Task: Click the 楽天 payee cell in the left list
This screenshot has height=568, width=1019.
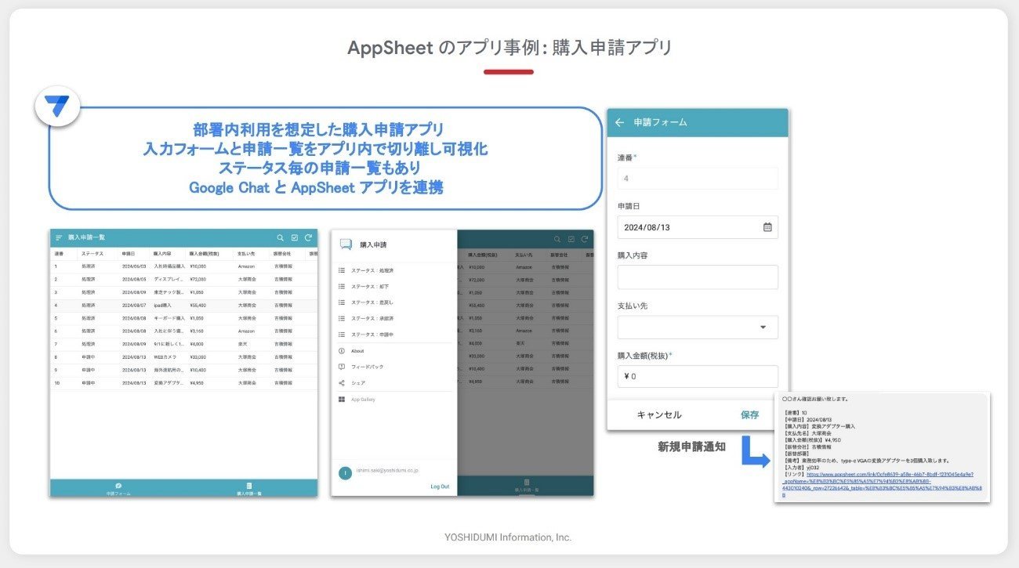Action: [241, 344]
